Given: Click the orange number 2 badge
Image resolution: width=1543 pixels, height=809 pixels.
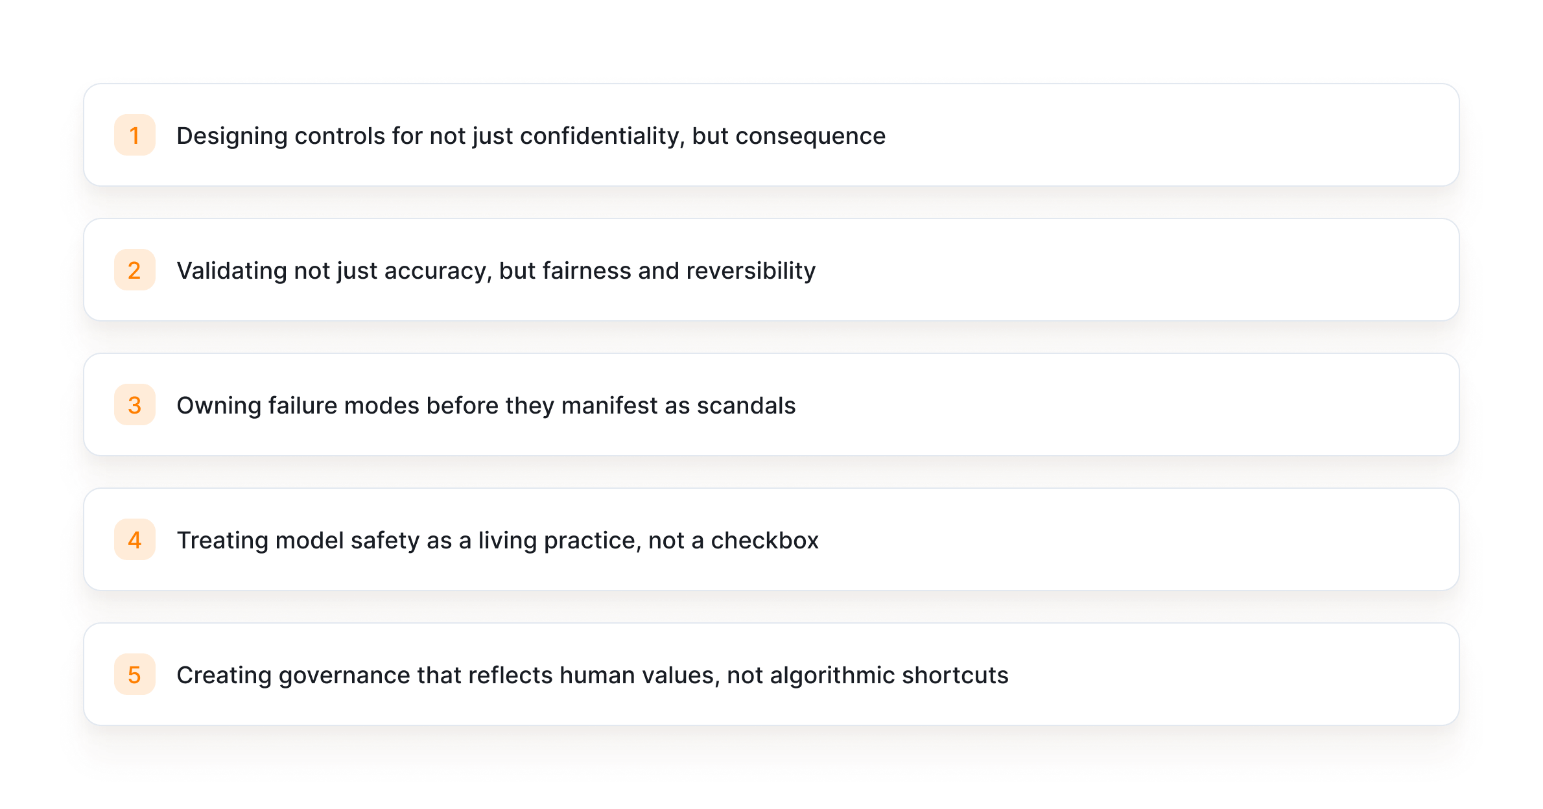Looking at the screenshot, I should point(135,270).
